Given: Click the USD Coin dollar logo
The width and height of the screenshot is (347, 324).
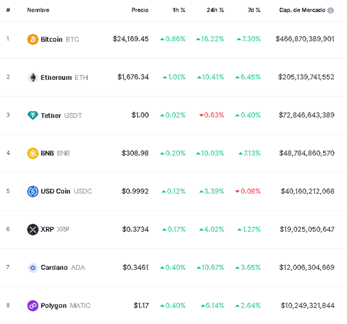Looking at the screenshot, I should pyautogui.click(x=33, y=191).
